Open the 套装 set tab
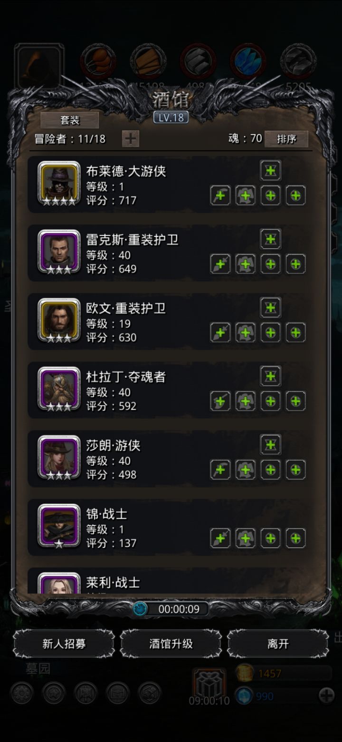342x742 pixels. pyautogui.click(x=70, y=120)
